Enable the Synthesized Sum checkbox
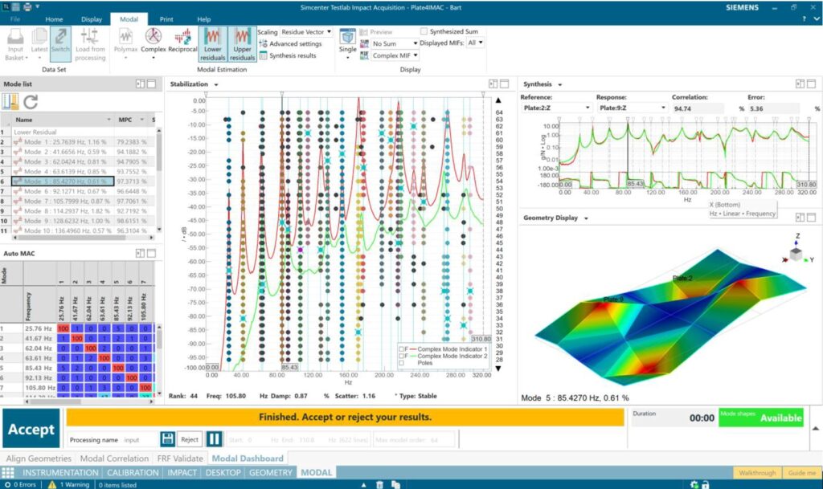The height and width of the screenshot is (489, 823). coord(424,32)
